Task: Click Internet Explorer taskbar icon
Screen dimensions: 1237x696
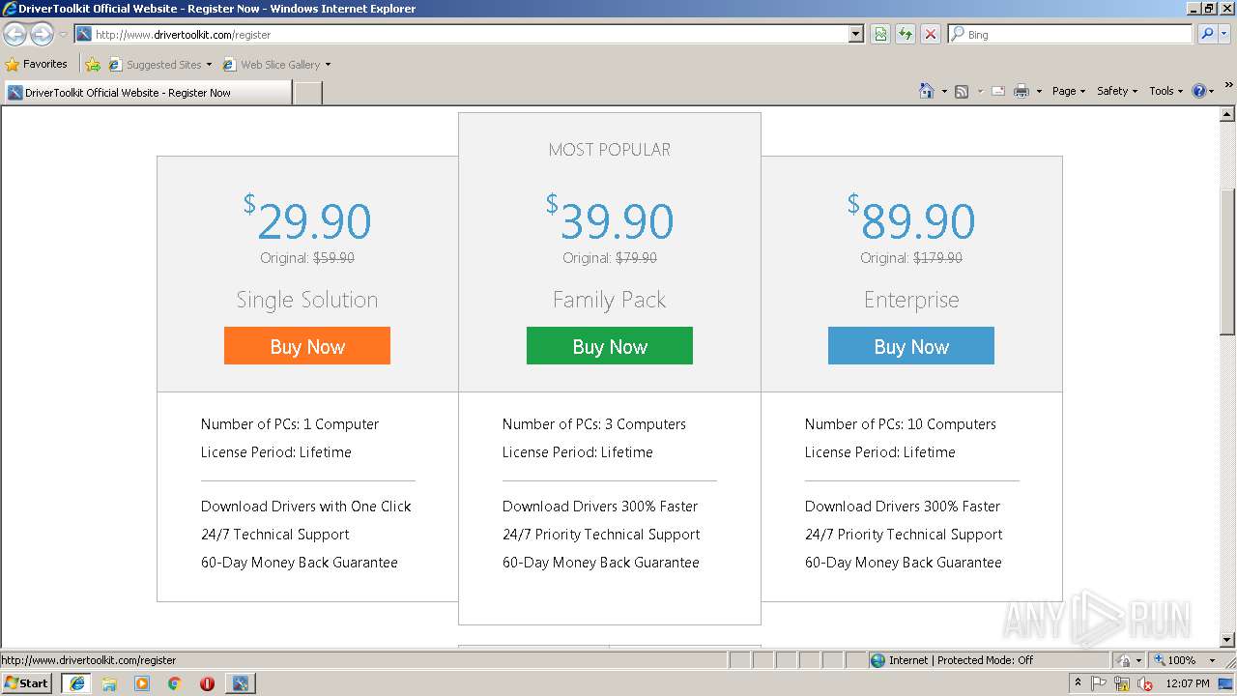Action: (x=76, y=683)
